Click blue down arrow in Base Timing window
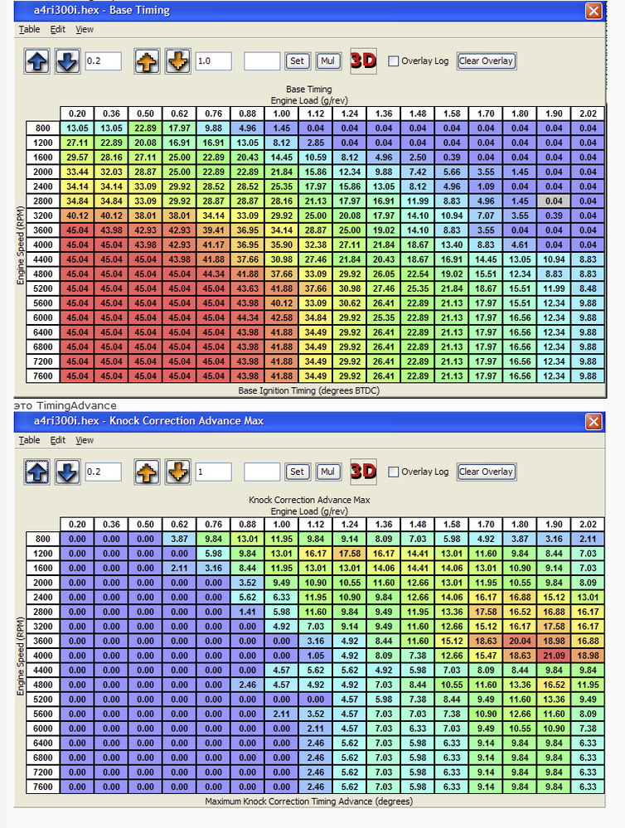This screenshot has width=625, height=828. (67, 61)
